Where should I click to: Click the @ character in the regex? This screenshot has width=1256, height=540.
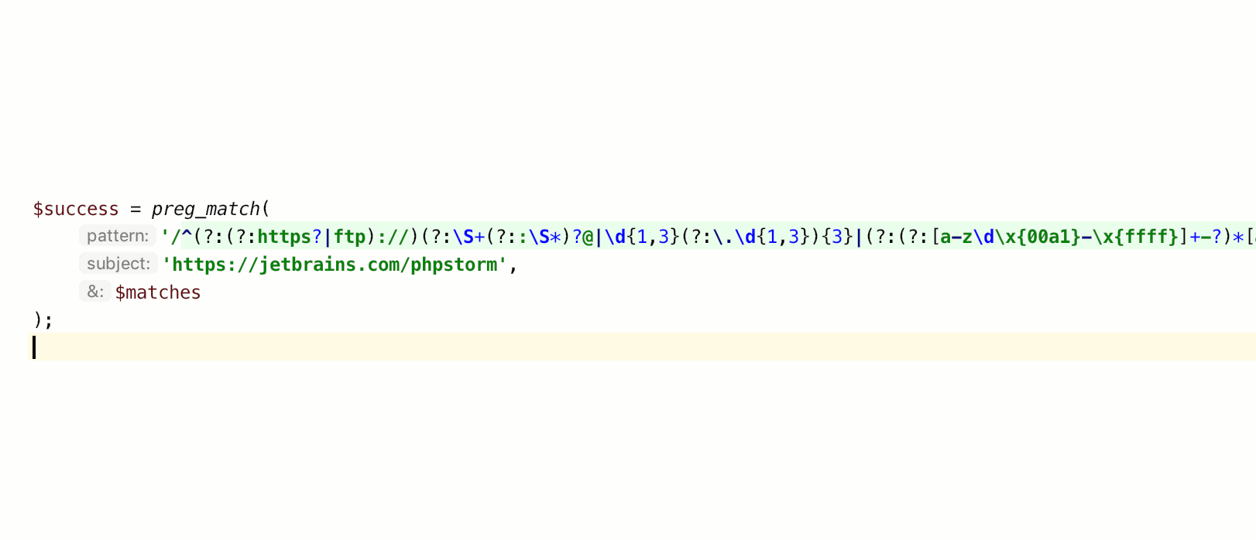coord(588,237)
